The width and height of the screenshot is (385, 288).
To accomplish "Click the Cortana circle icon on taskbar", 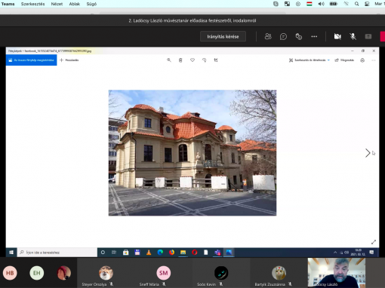I will click(103, 253).
